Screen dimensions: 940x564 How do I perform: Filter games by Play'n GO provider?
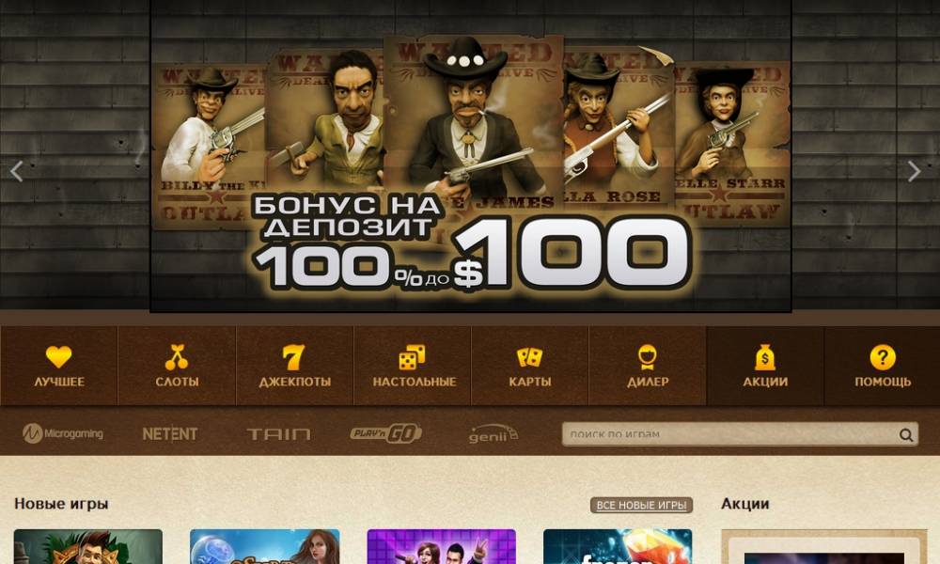(386, 433)
